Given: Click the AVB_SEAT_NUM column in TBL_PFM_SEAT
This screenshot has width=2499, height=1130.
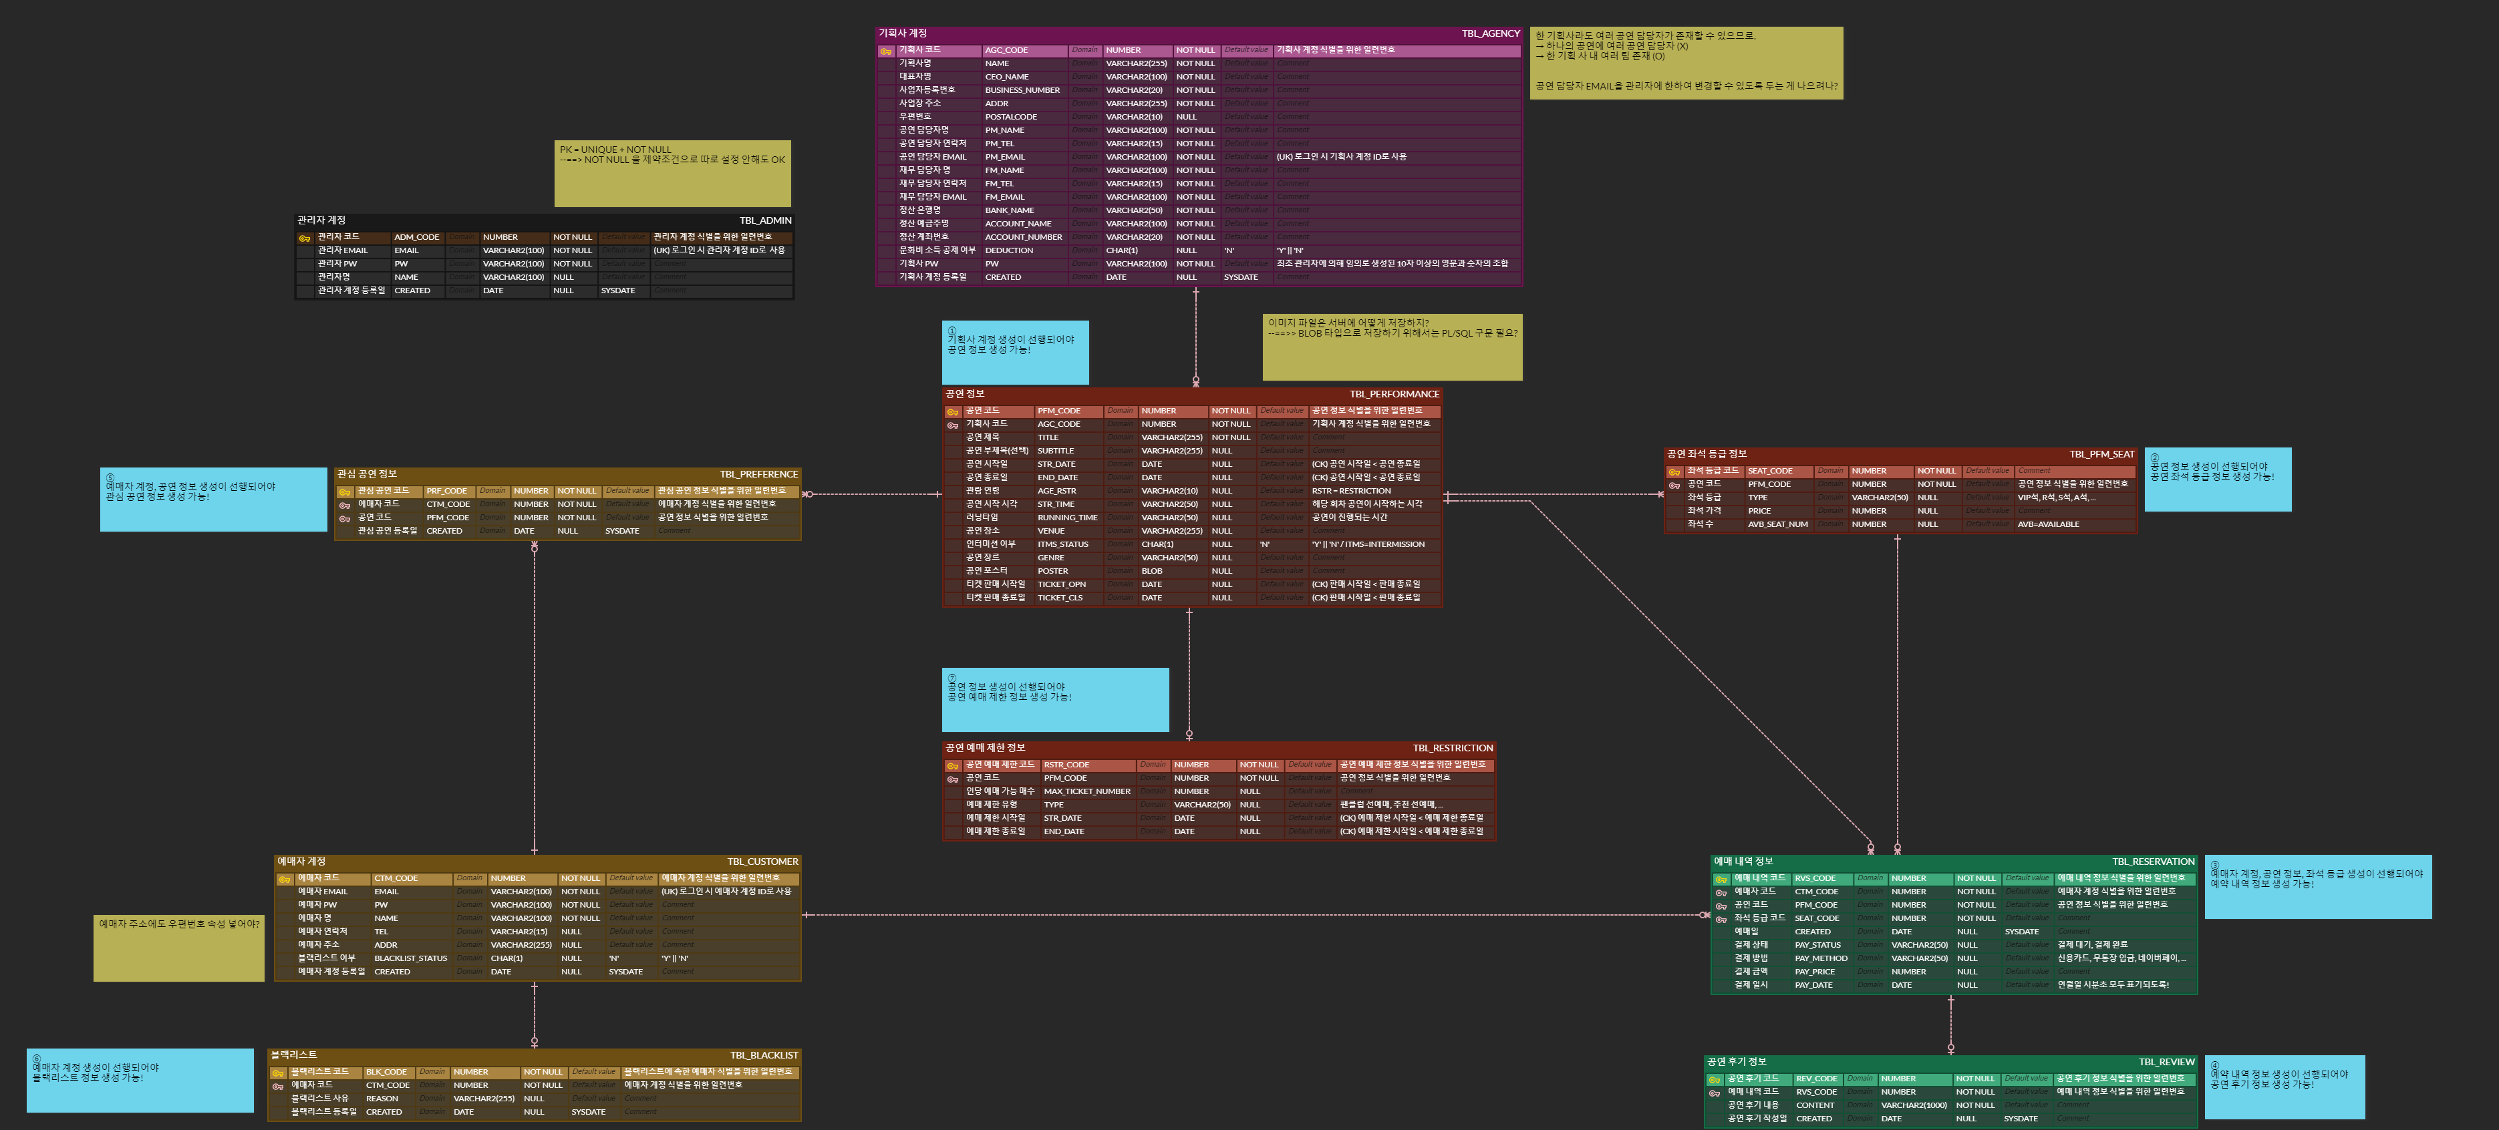Looking at the screenshot, I should [x=1777, y=525].
